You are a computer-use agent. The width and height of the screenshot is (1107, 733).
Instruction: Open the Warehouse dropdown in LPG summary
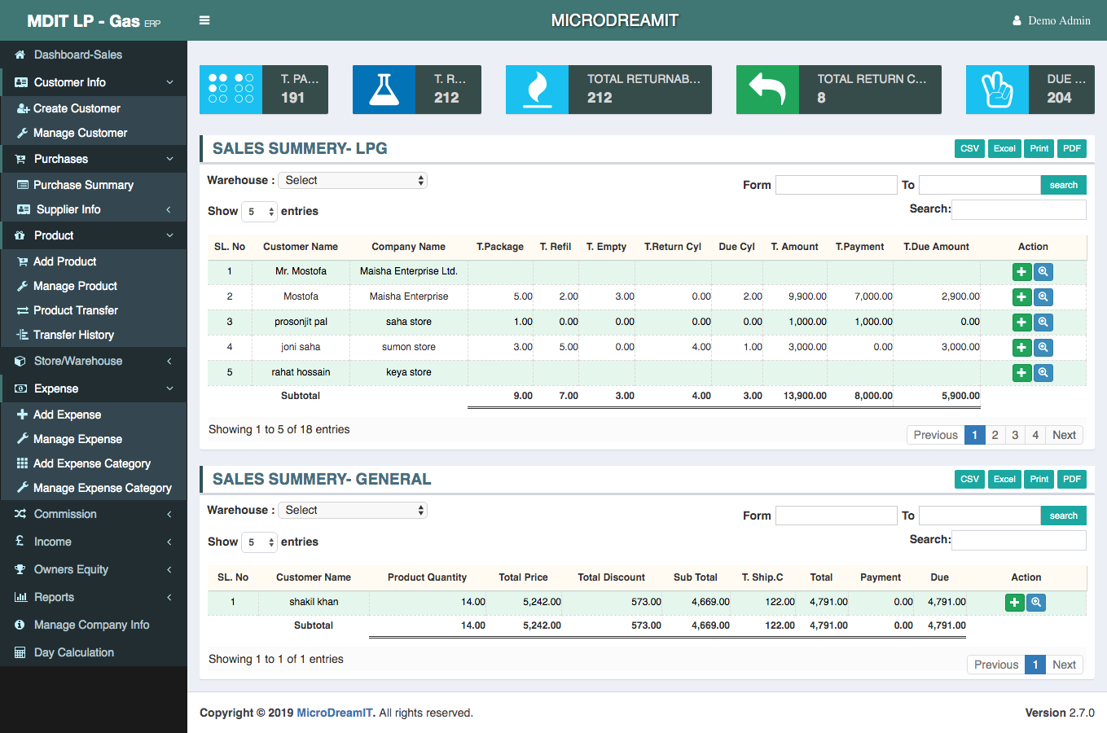(352, 181)
